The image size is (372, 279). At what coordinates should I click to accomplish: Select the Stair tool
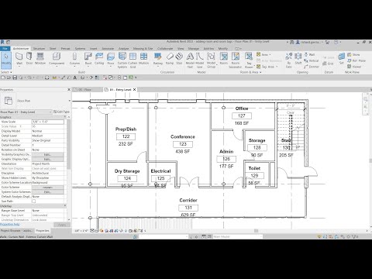[x=179, y=58]
